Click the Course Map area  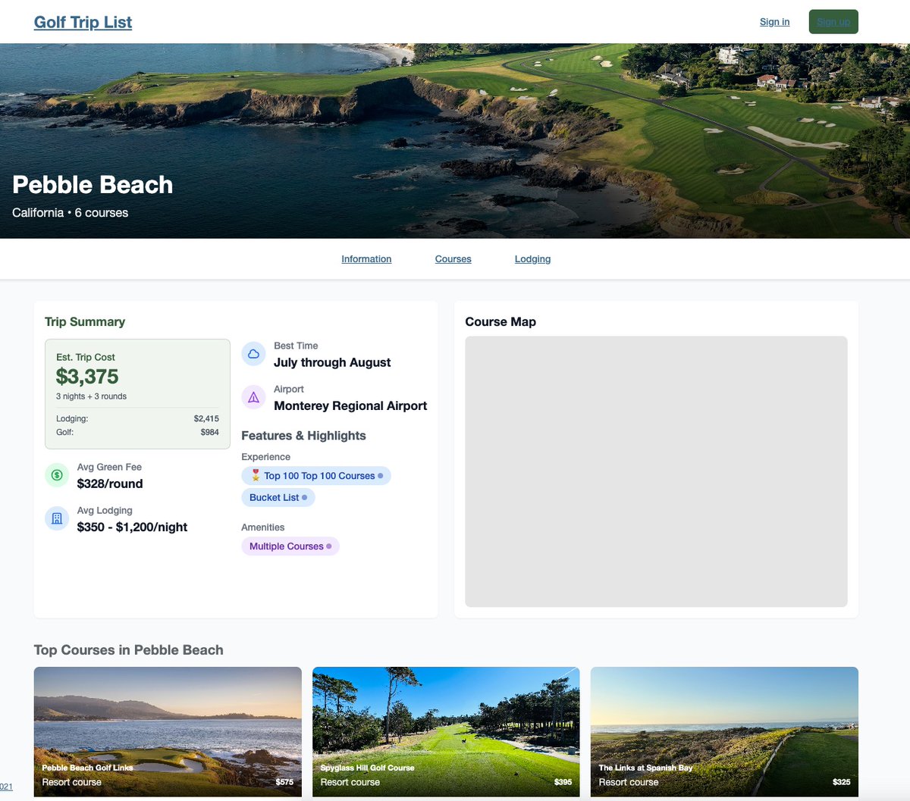656,471
